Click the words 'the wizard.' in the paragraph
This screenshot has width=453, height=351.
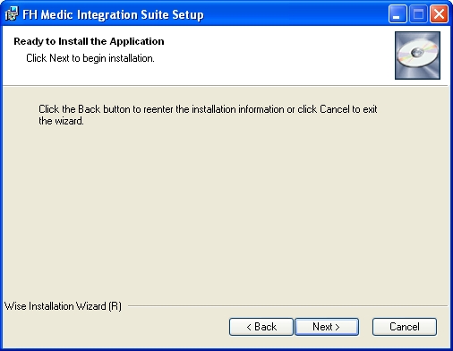point(61,121)
